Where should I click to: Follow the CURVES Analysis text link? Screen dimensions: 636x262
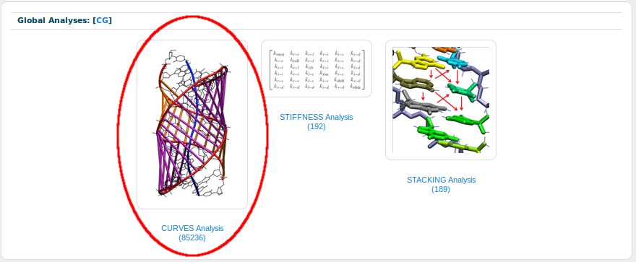192,228
